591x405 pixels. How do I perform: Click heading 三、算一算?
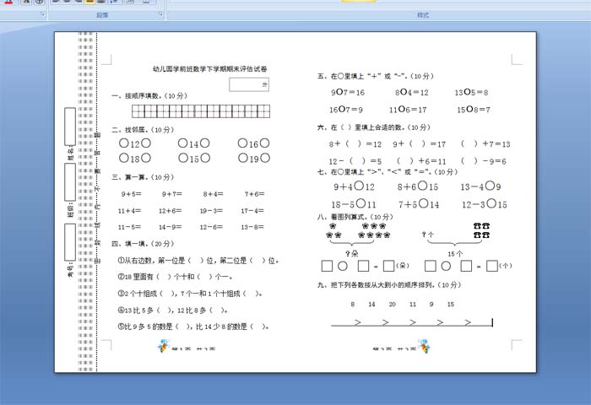click(143, 177)
